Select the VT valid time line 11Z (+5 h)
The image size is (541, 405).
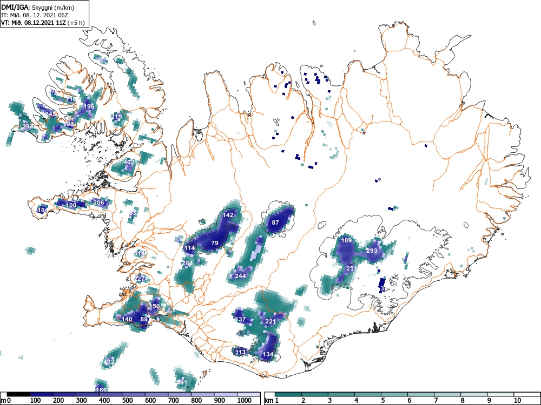43,23
